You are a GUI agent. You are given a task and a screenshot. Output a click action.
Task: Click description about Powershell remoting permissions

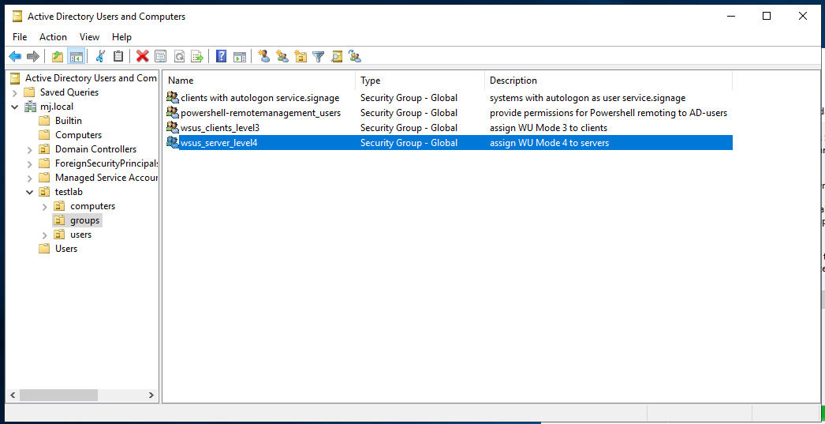[608, 113]
